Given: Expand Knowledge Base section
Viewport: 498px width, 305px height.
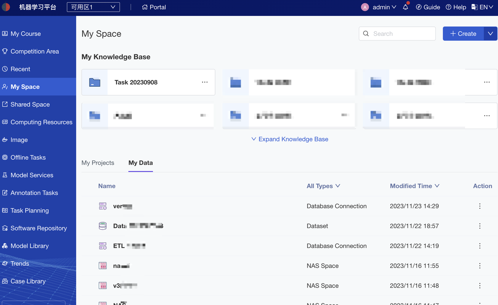Looking at the screenshot, I should [x=290, y=139].
